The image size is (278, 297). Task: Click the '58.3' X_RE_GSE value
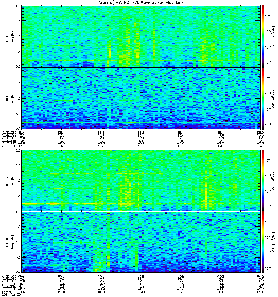[101, 133]
